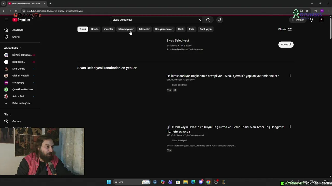Viewport: 332px width, 186px height.
Task: Open the tab search dropdown arrow
Action: coord(3,4)
